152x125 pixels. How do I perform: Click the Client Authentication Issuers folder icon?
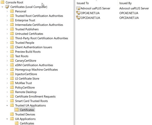point(12,47)
